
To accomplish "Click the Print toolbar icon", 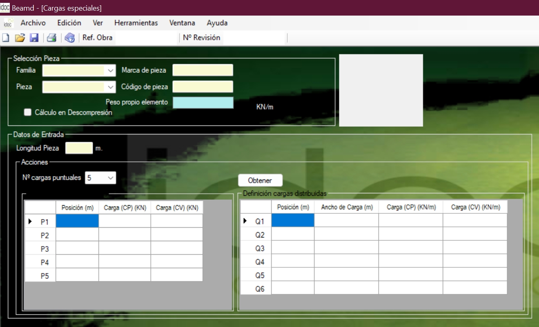I will (51, 38).
